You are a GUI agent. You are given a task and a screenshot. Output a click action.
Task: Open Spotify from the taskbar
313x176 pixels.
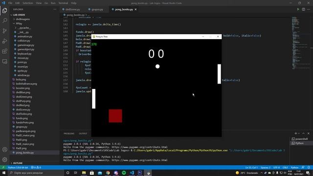[124, 173]
